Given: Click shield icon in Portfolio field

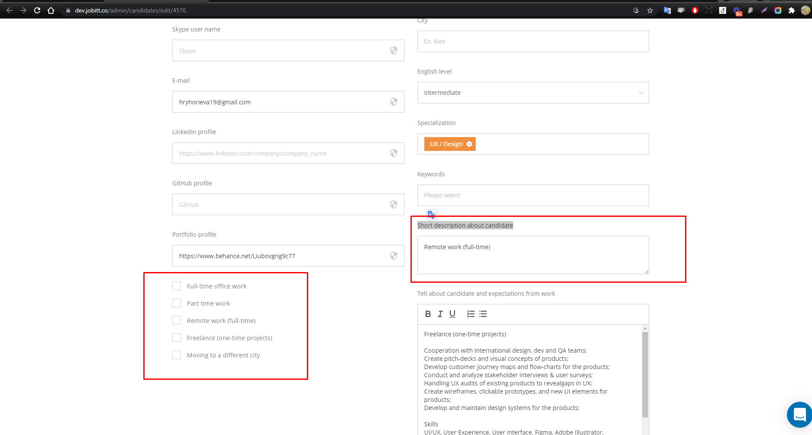Looking at the screenshot, I should 394,256.
